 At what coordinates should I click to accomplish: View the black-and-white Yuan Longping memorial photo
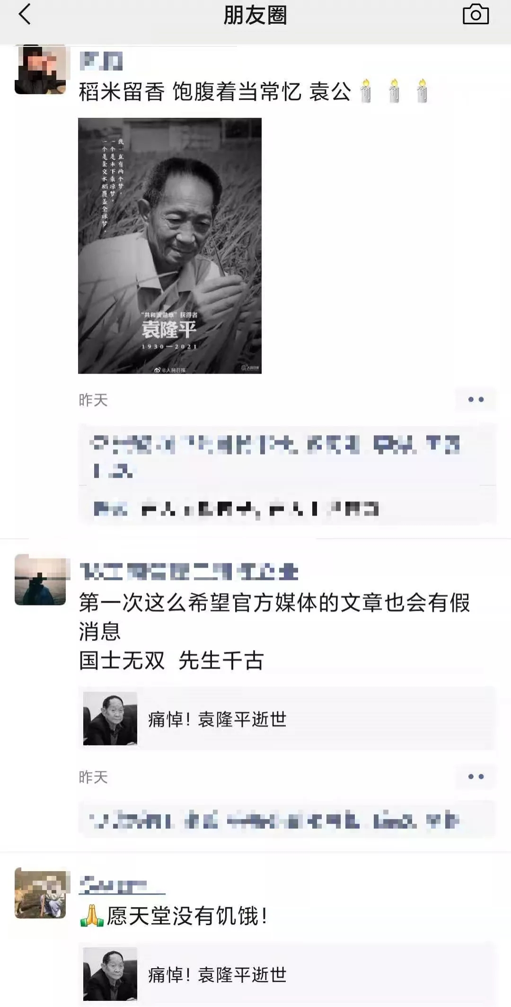[170, 246]
